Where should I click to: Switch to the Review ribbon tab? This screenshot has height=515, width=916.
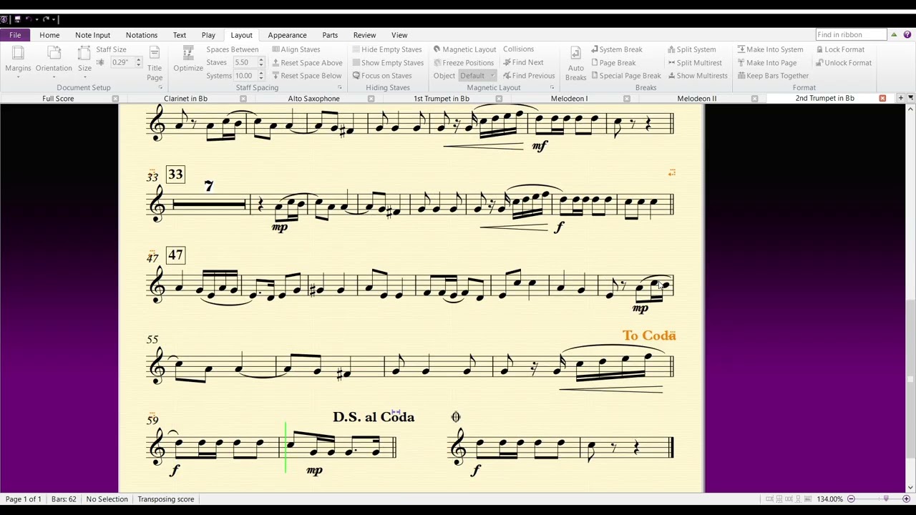364,35
